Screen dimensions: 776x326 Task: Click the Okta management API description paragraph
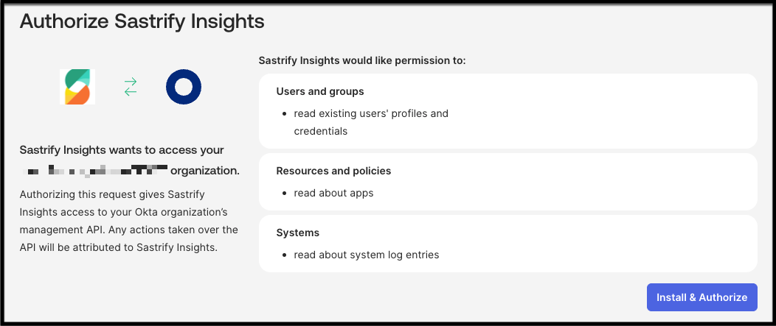pyautogui.click(x=128, y=221)
